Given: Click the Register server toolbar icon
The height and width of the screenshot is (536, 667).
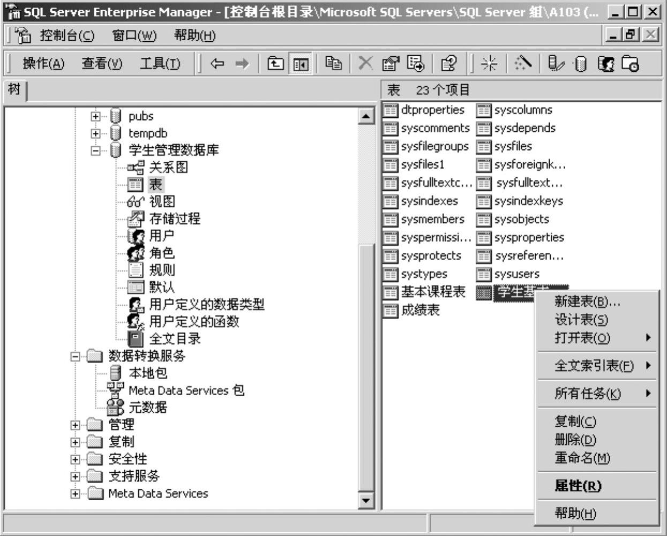Looking at the screenshot, I should tap(557, 64).
